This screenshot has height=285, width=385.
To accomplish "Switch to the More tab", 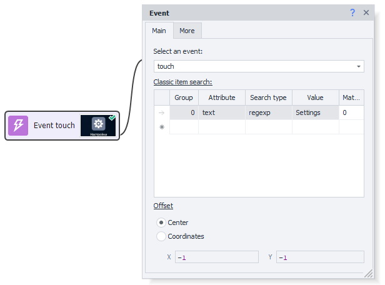I will 187,31.
